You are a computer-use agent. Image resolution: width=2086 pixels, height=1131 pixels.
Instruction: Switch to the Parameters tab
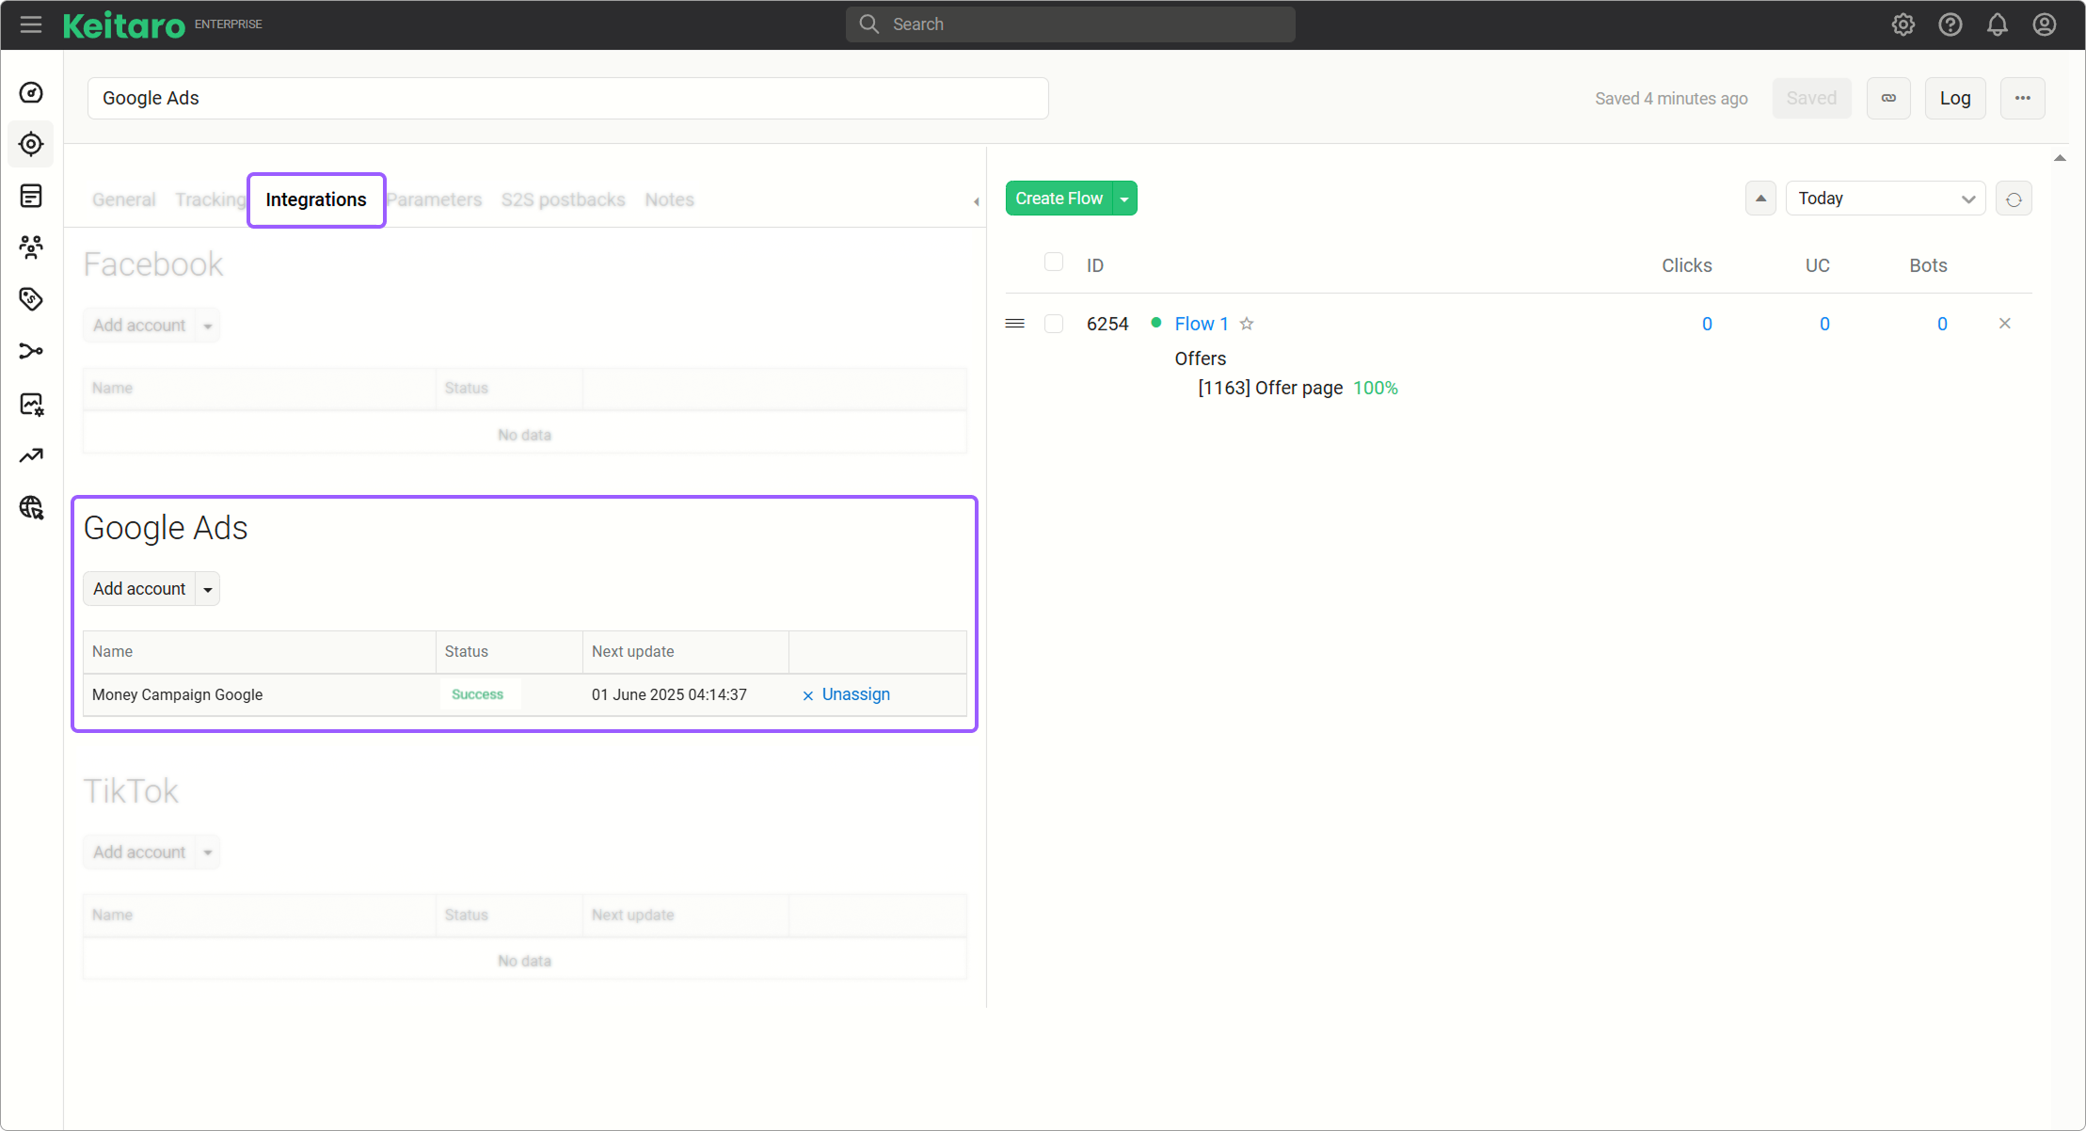click(434, 199)
